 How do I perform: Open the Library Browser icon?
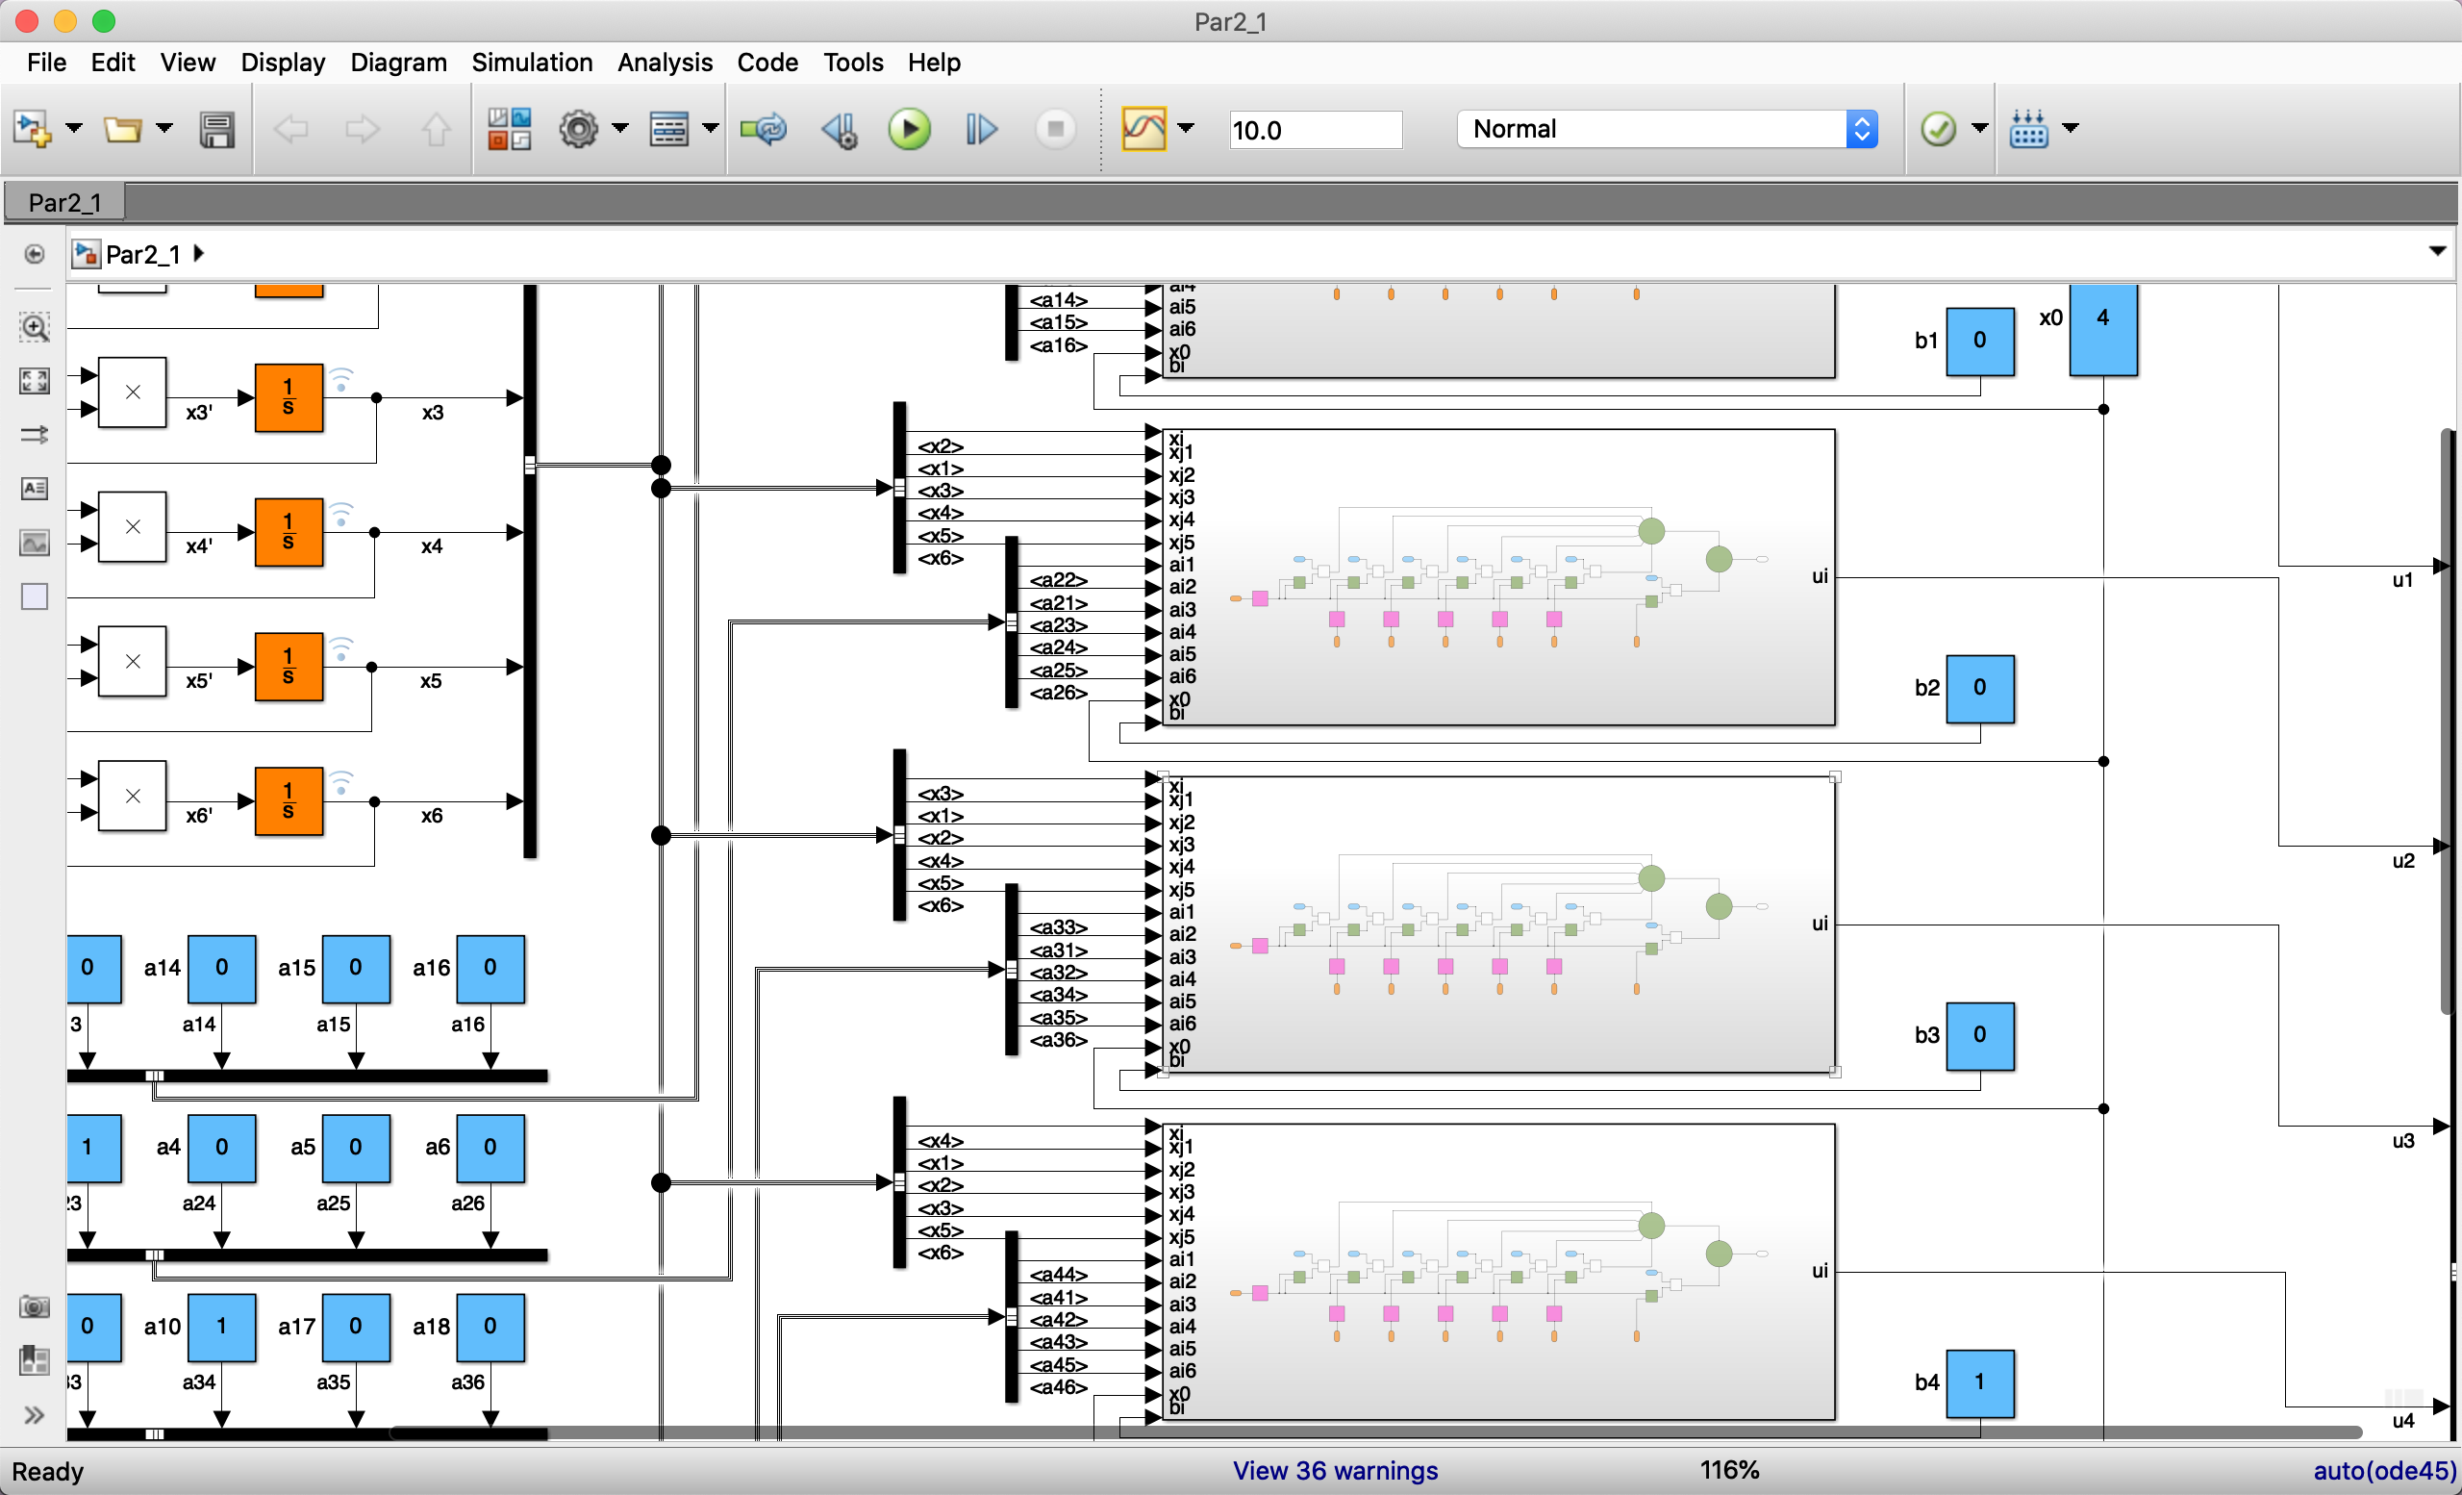pyautogui.click(x=509, y=130)
